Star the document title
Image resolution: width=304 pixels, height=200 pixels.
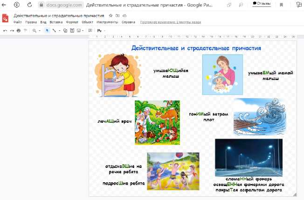pyautogui.click(x=111, y=16)
